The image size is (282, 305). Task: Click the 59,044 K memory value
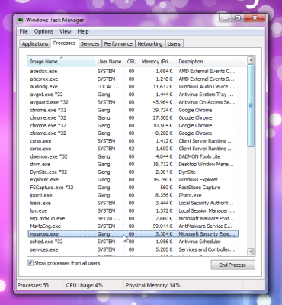pyautogui.click(x=162, y=226)
